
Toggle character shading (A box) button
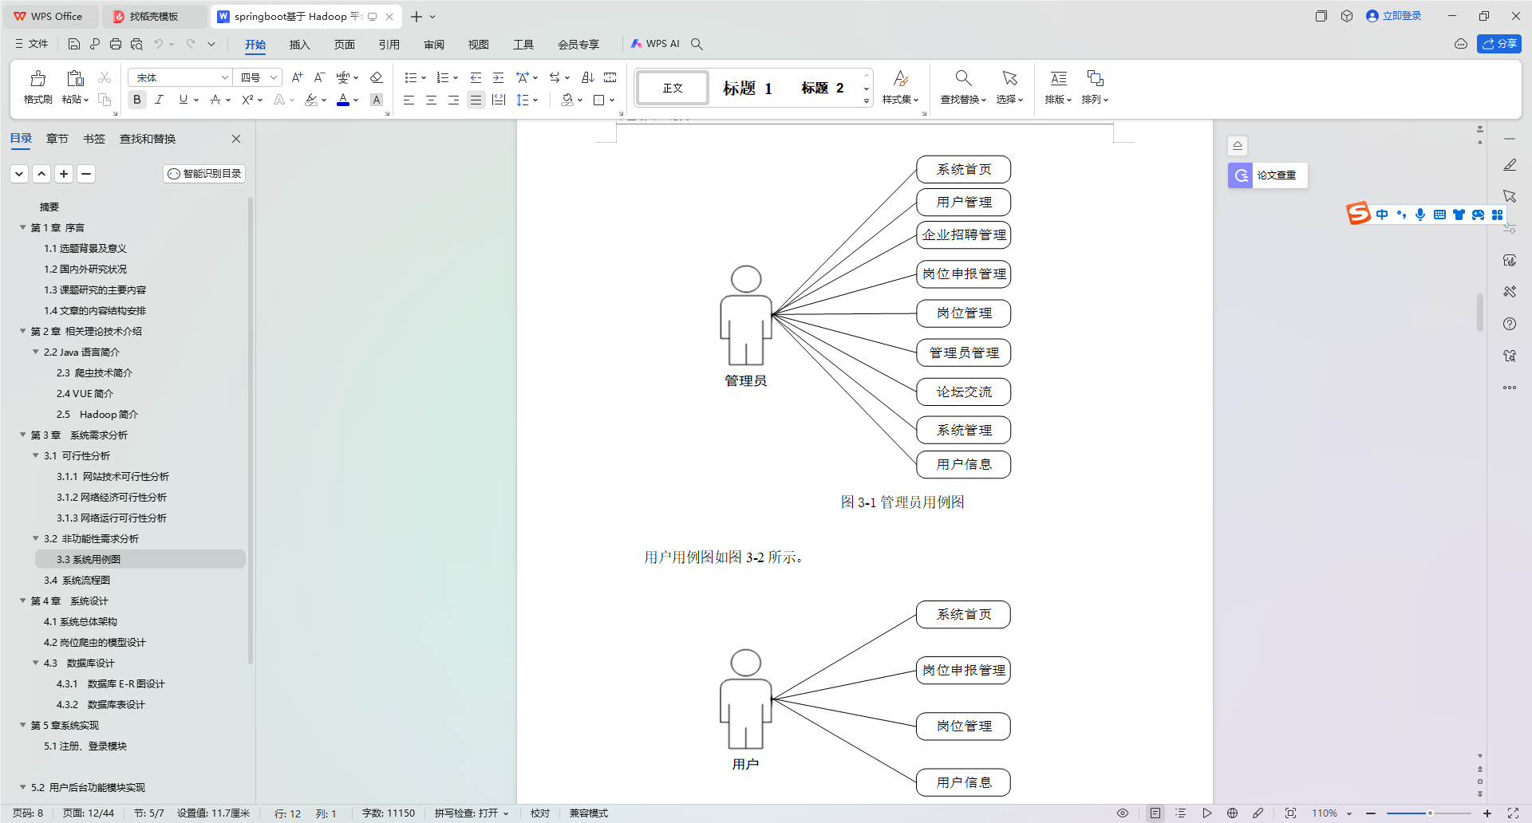(377, 100)
